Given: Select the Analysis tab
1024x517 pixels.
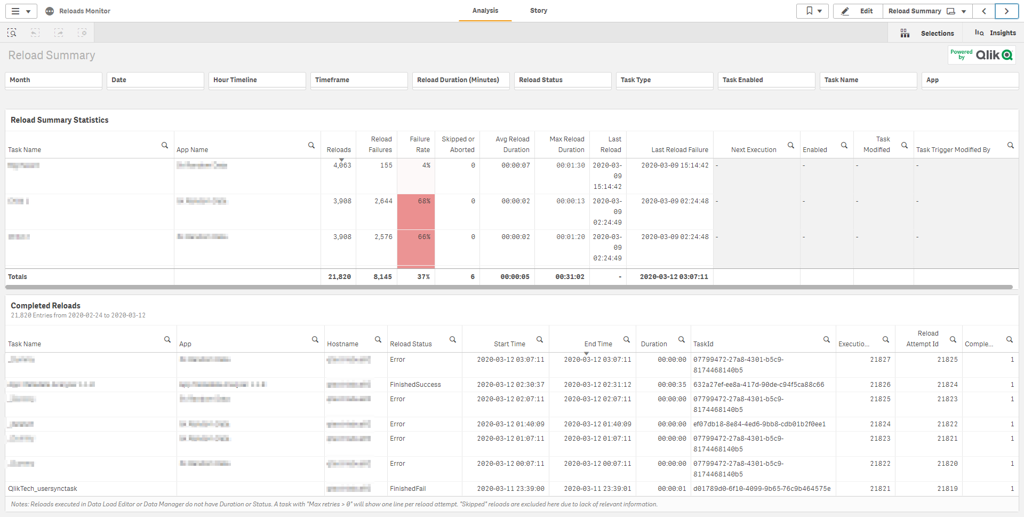Looking at the screenshot, I should [485, 11].
